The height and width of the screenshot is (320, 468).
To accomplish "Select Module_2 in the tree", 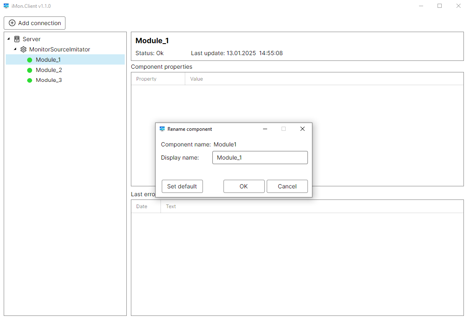I will (x=49, y=70).
